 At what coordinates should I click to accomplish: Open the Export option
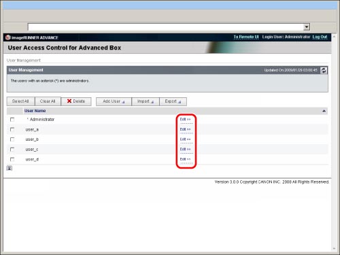pos(173,101)
